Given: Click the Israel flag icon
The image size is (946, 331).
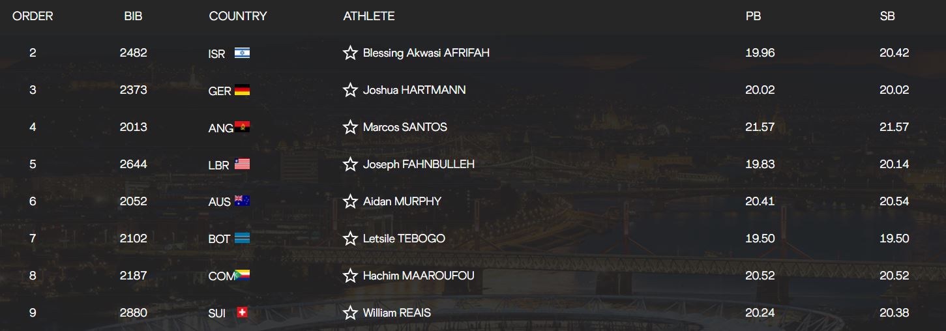Looking at the screenshot, I should [242, 53].
